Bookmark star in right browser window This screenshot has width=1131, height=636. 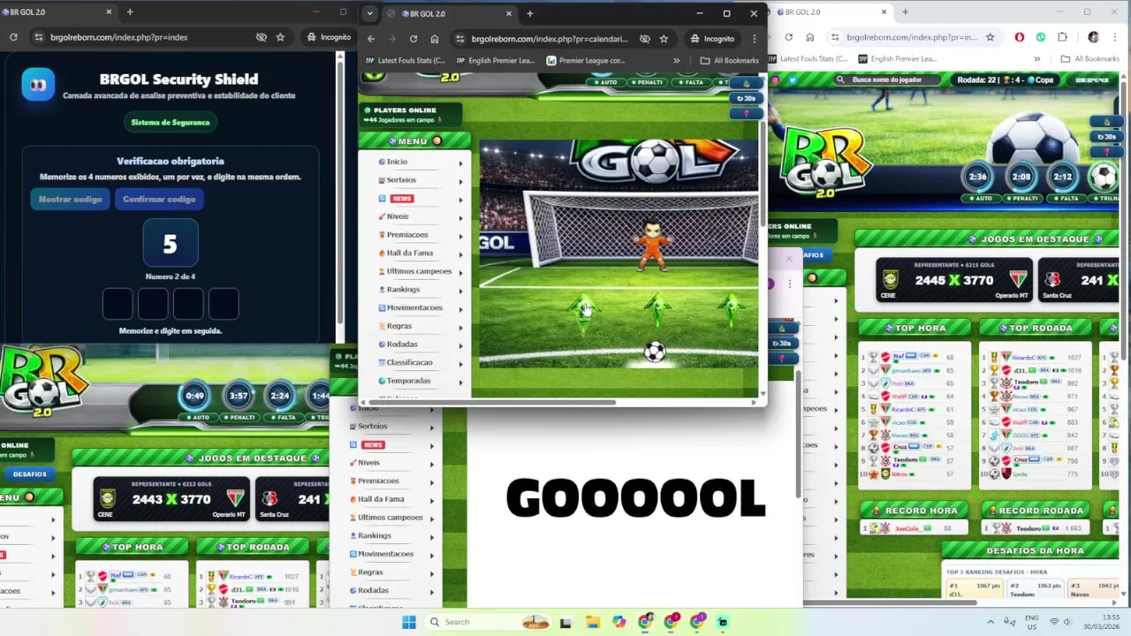click(x=990, y=37)
